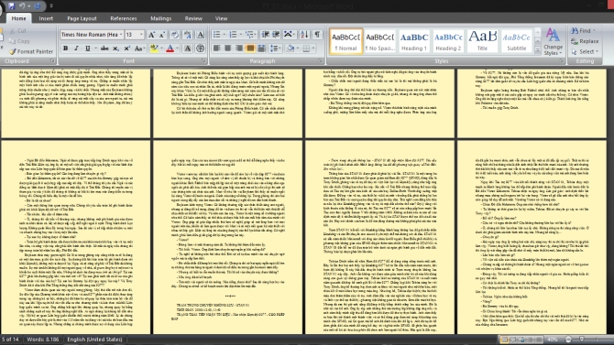The width and height of the screenshot is (614, 345).
Task: Apply Normal style
Action: pos(345,41)
